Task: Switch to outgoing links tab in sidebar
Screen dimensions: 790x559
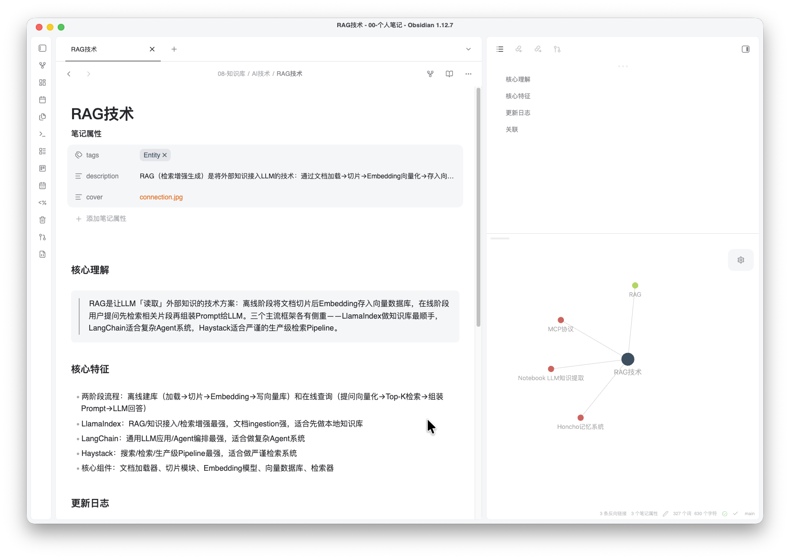Action: [x=538, y=49]
